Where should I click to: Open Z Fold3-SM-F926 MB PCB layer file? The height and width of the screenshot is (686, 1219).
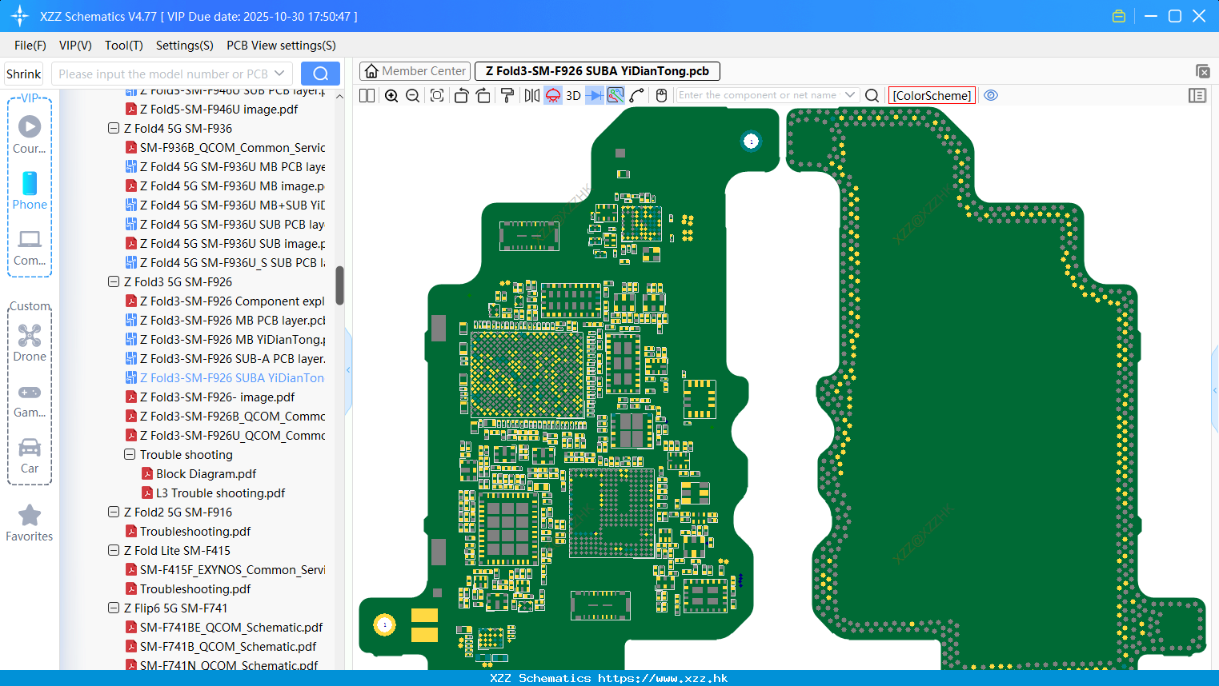tap(225, 320)
